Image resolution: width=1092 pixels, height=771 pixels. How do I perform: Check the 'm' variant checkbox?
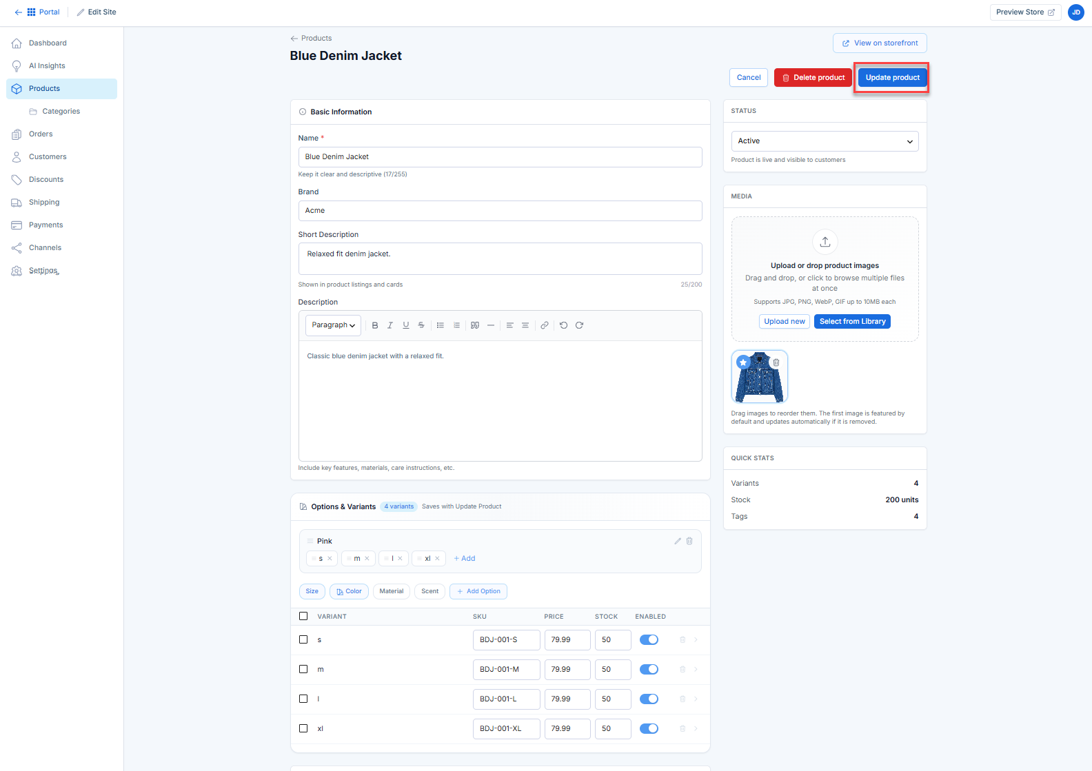pos(303,669)
